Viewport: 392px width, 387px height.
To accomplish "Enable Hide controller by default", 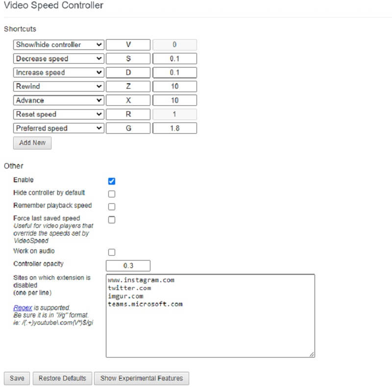I will click(x=112, y=193).
